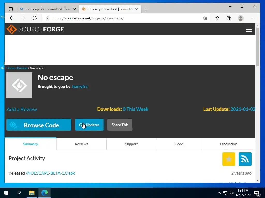The width and height of the screenshot is (265, 198).
Task: Switch to the Reviews tab
Action: [82, 144]
